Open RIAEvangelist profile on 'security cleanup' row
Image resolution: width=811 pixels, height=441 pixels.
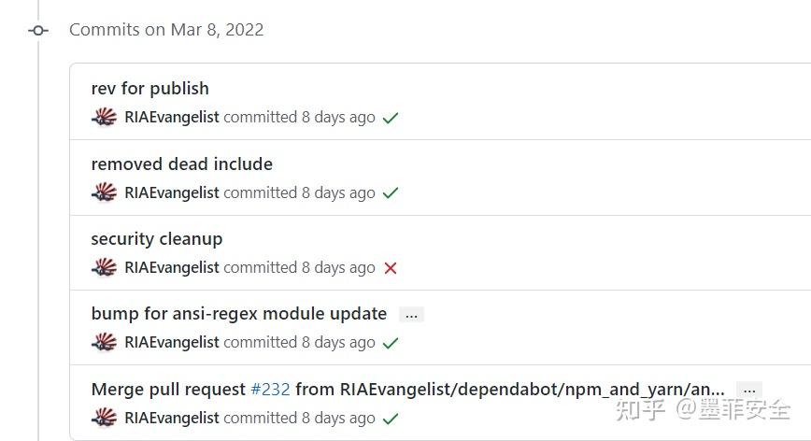(172, 267)
